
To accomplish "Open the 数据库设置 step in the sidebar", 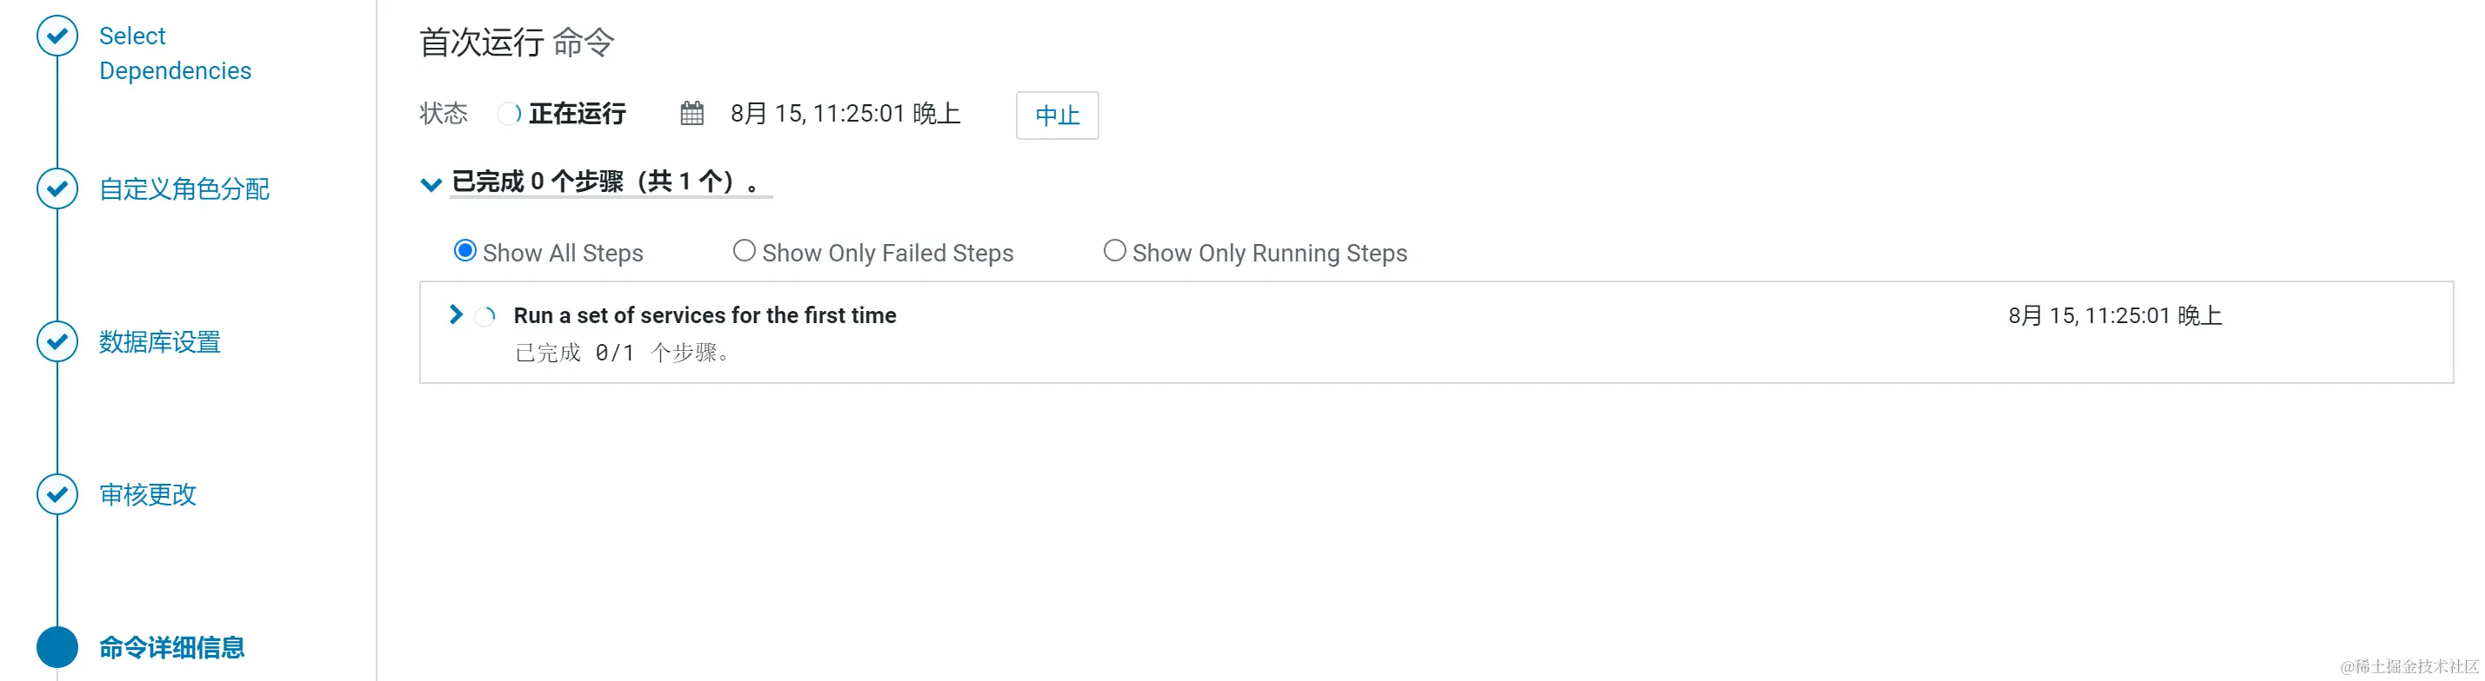I will pos(159,341).
